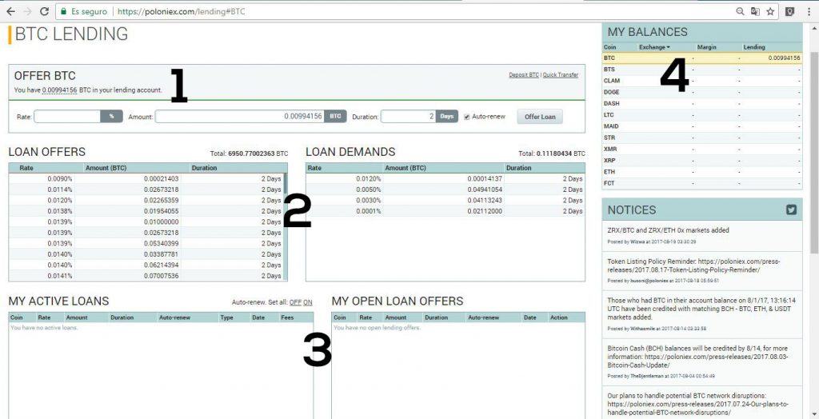Click the loan offer amount 0.01000000
The width and height of the screenshot is (819, 419).
pyautogui.click(x=162, y=222)
